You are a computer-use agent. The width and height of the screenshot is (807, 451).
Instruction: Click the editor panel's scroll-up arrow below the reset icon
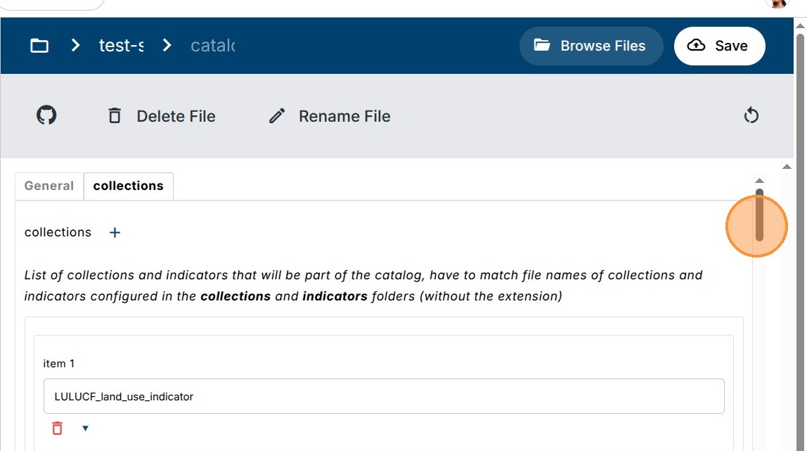[787, 167]
